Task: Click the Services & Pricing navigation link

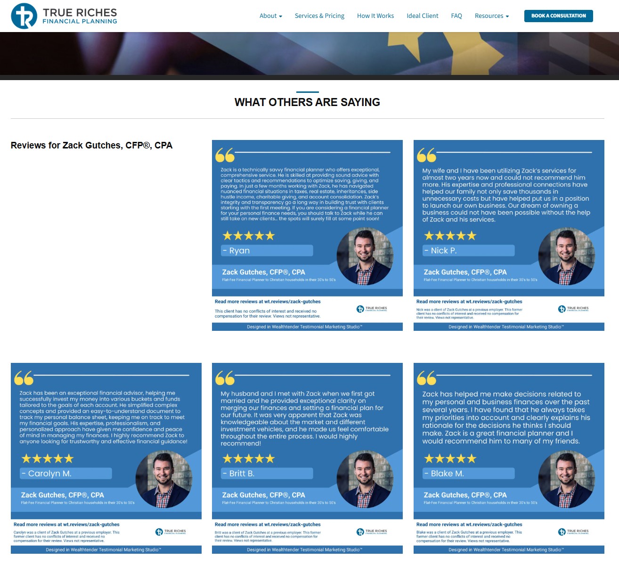Action: point(319,16)
